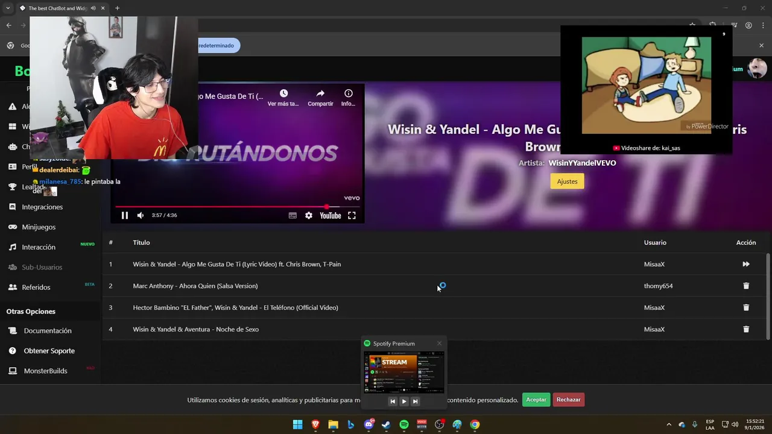Open YouTube player settings gear
The width and height of the screenshot is (772, 434).
(x=309, y=215)
